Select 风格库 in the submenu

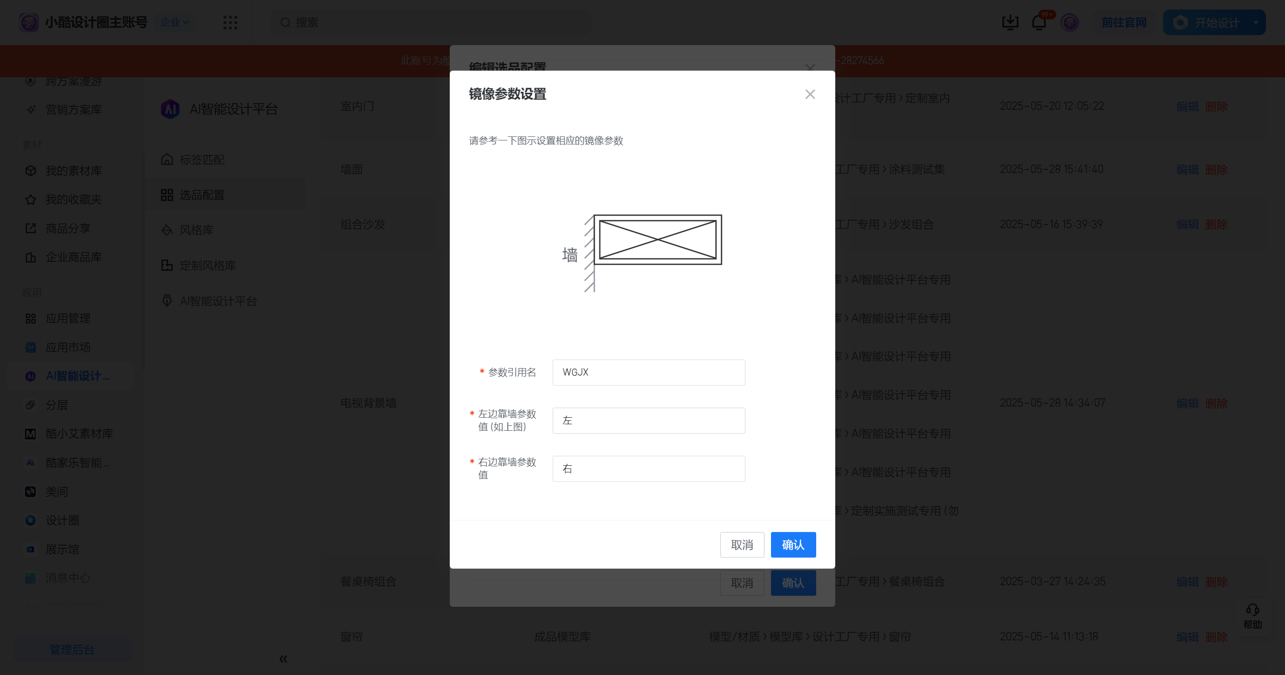tap(197, 230)
